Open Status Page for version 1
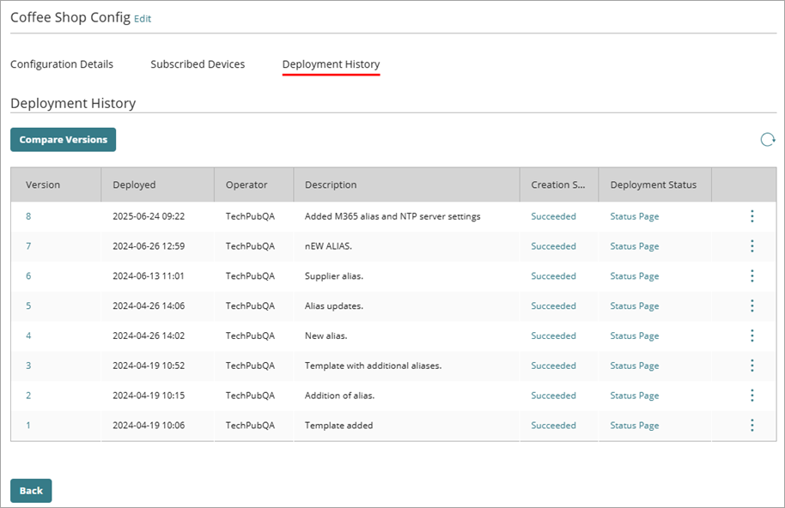Viewport: 785px width, 508px height. click(635, 426)
